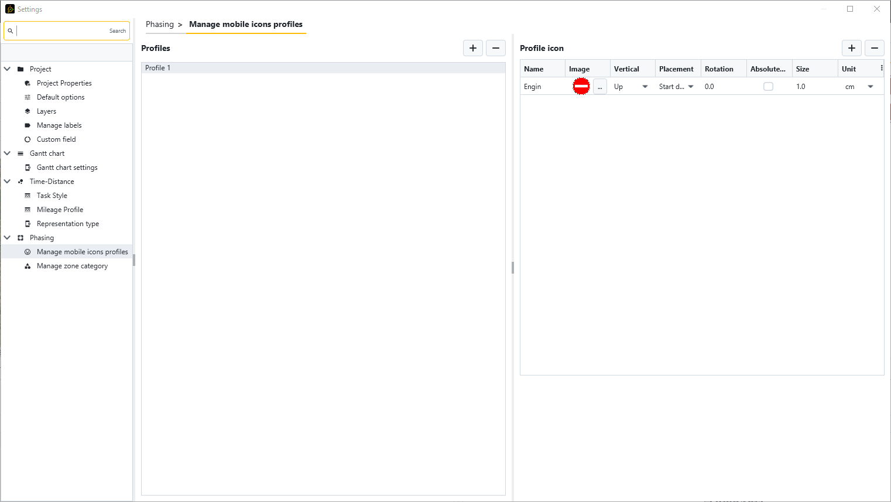Collapse the Time-Distance tree section

pos(8,182)
